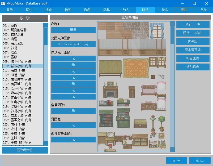Choose 011: 海港 外表
Viewport: 213px width, 166px height.
coord(23,70)
